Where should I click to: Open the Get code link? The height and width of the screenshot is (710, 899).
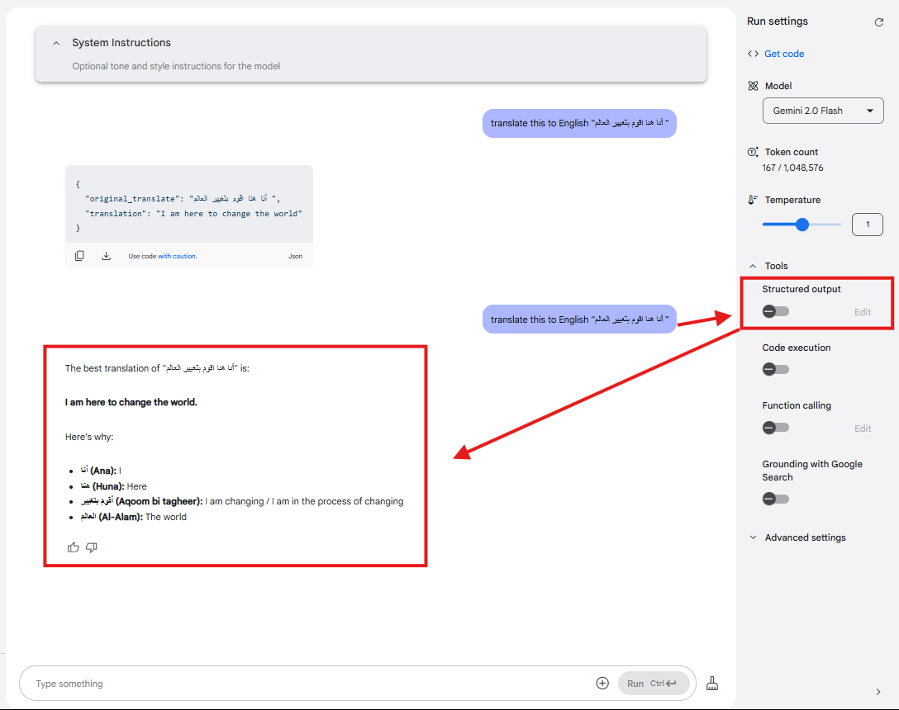(x=783, y=54)
